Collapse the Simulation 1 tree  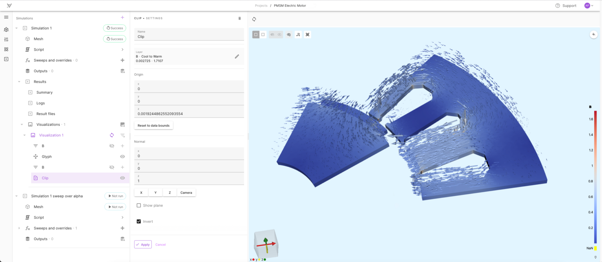tap(16, 28)
